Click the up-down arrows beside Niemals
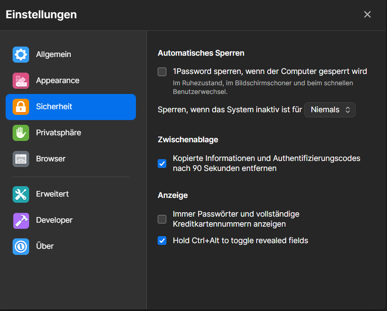 tap(347, 110)
